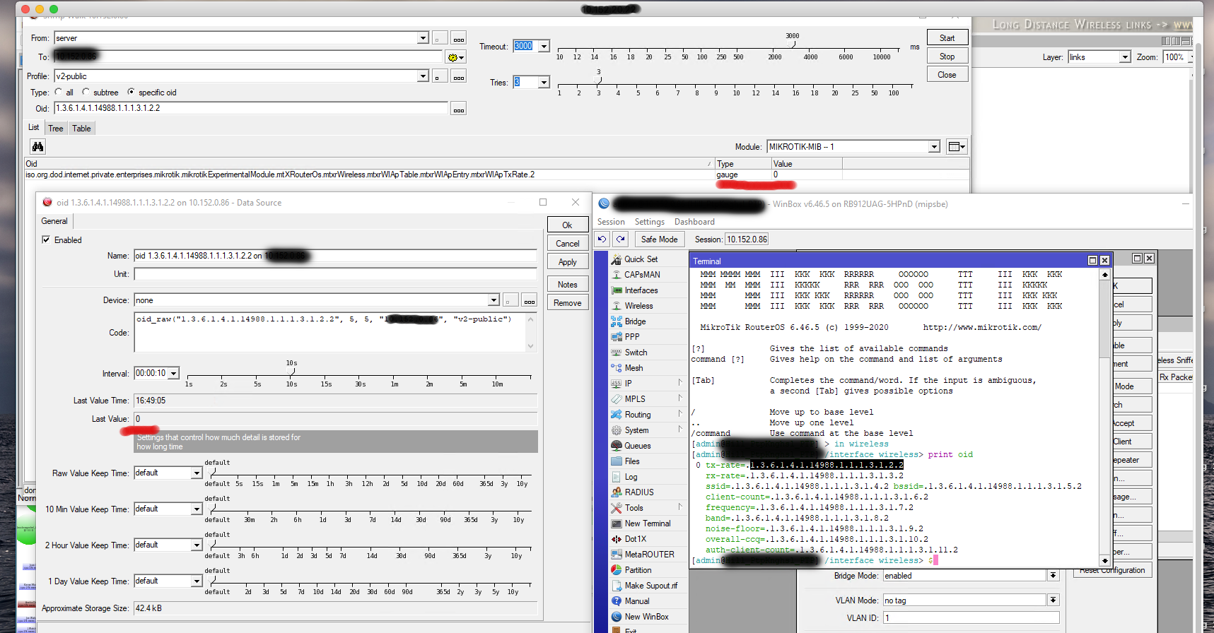Open the Partition menu item
The image size is (1214, 633).
638,570
